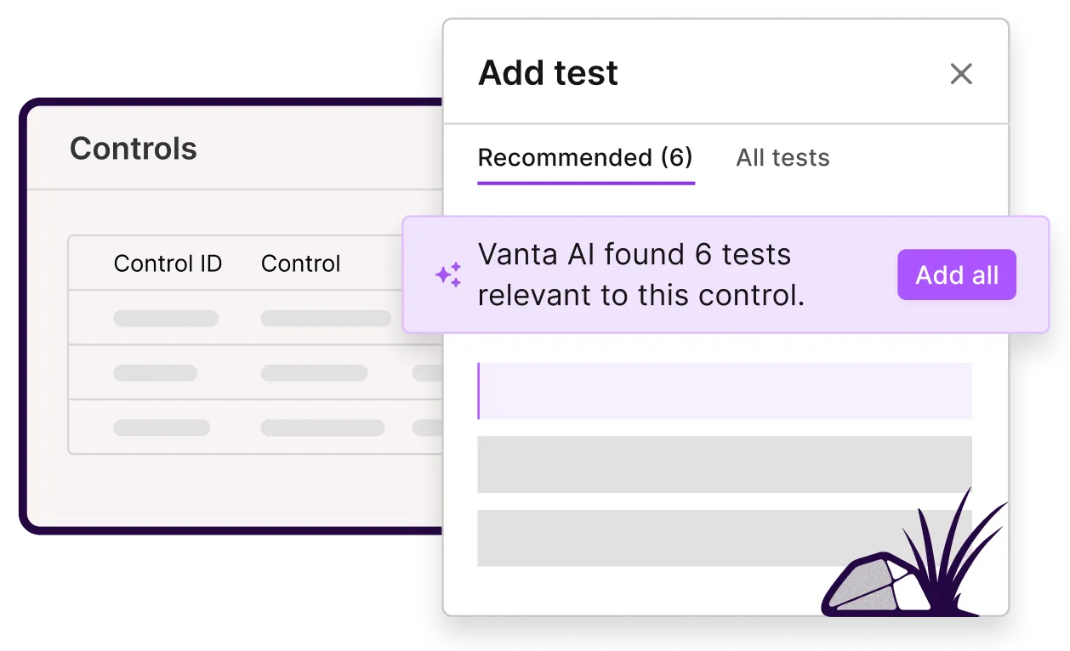This screenshot has width=1070, height=651.
Task: Select the third recommended test row
Action: pos(697,538)
